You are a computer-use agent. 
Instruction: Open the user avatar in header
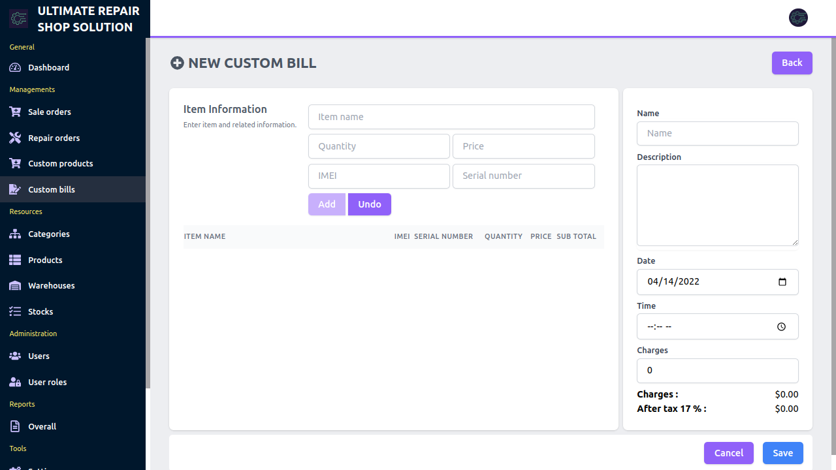(x=798, y=18)
